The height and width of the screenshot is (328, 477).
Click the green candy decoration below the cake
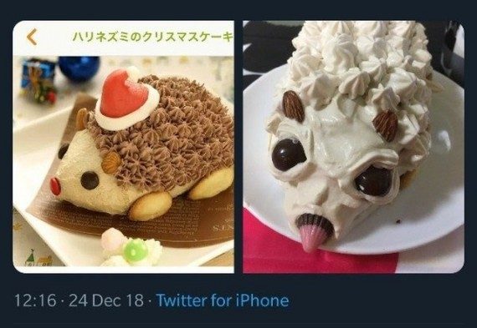coord(136,250)
